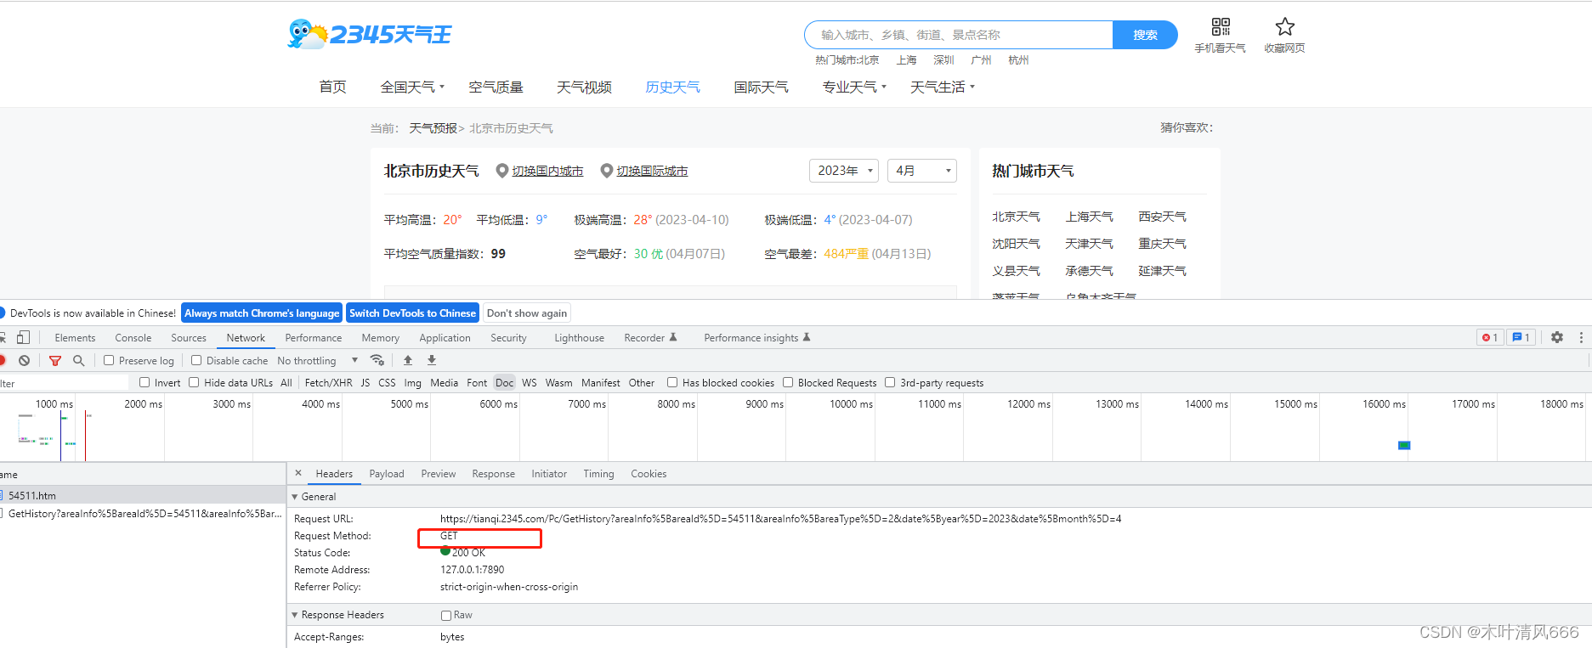
Task: Switch to the Sources tab
Action: pos(189,337)
